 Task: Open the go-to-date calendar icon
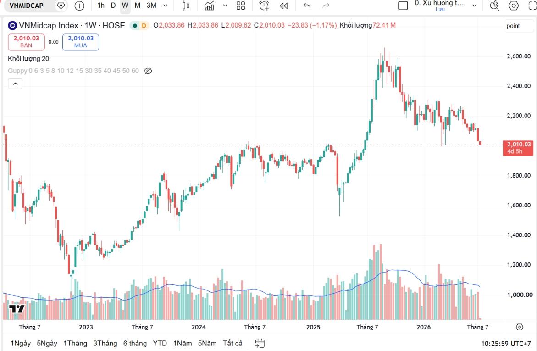point(260,343)
